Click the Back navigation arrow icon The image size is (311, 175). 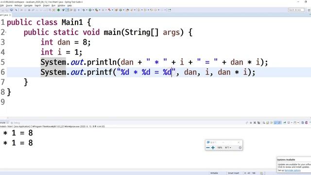(x=155, y=10)
